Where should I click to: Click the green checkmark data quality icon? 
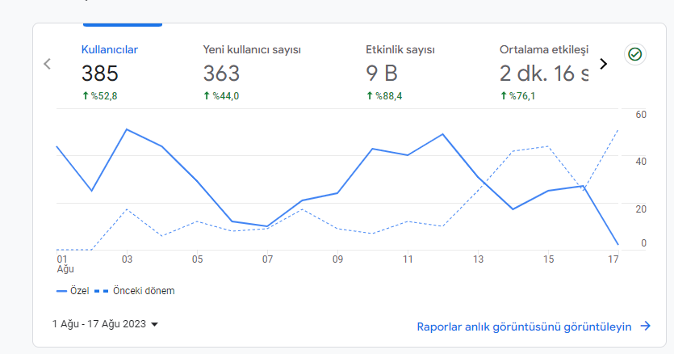635,54
